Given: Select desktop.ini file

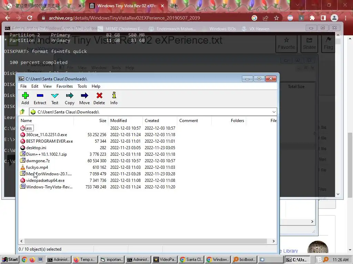Looking at the screenshot, I should [x=36, y=148].
